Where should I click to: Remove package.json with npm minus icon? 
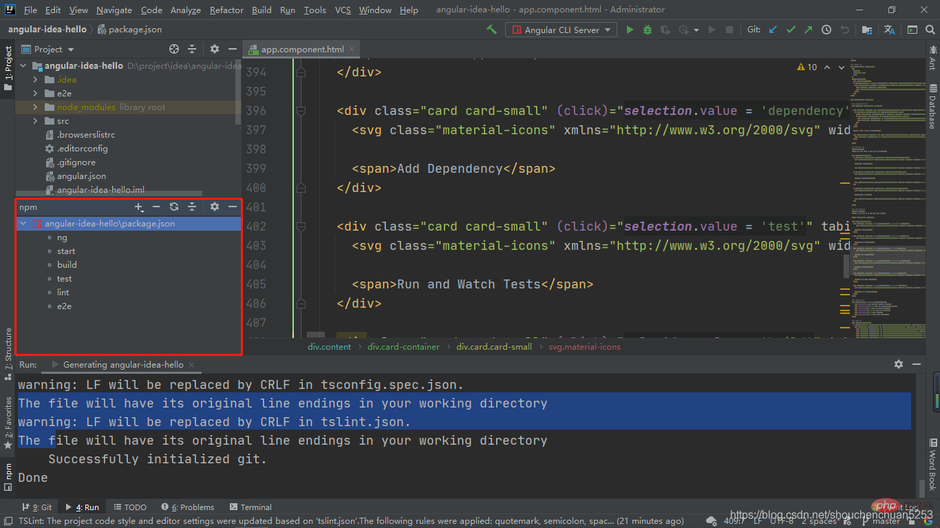click(x=156, y=207)
